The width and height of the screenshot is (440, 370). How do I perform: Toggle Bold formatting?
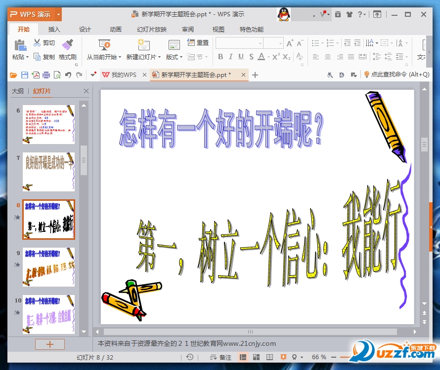[x=220, y=57]
